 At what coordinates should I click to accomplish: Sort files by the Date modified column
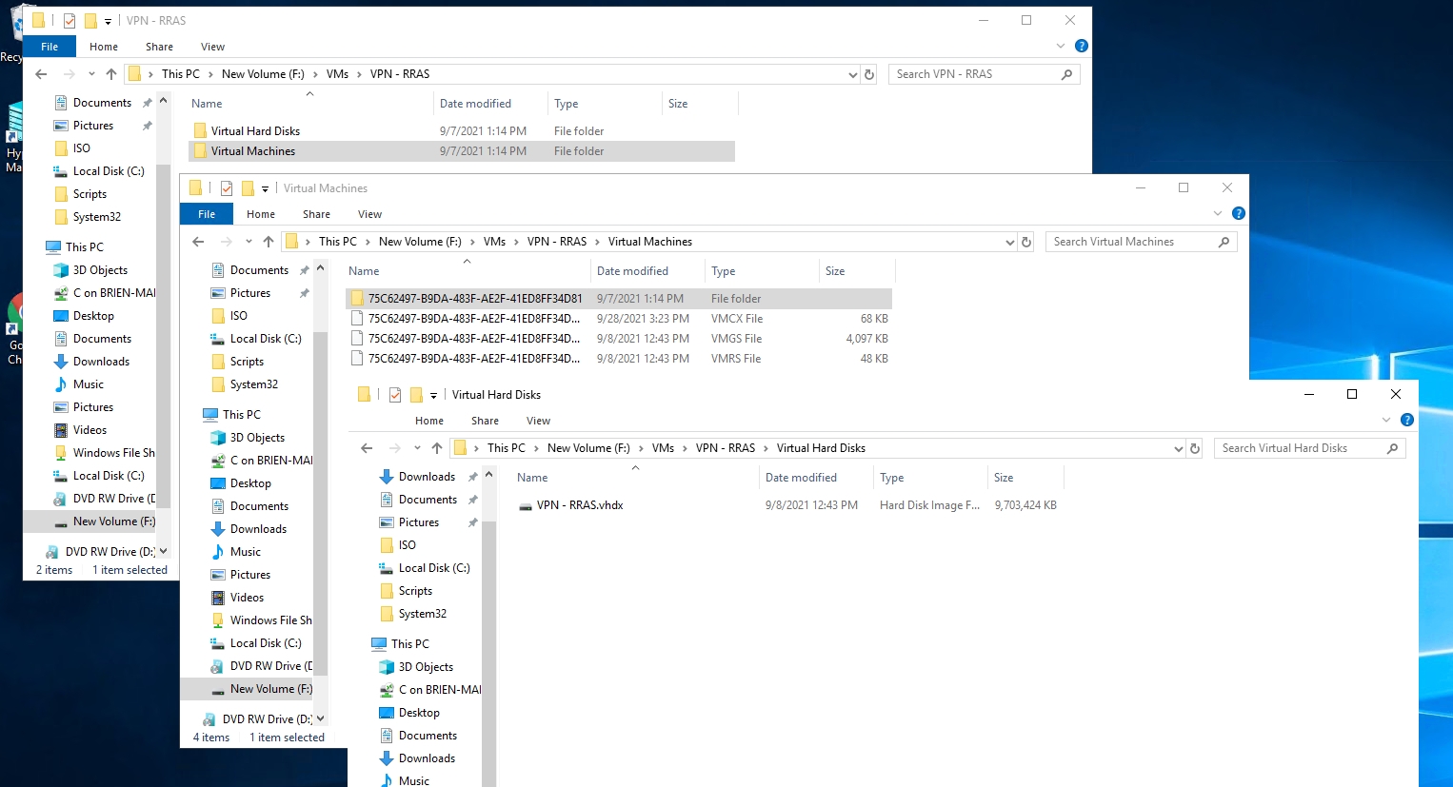[800, 477]
